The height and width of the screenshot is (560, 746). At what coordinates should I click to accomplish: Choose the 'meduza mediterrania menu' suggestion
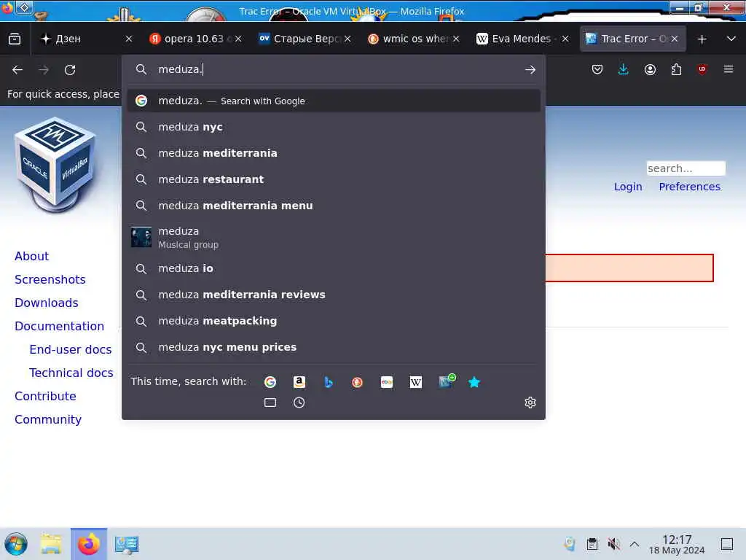pyautogui.click(x=334, y=206)
